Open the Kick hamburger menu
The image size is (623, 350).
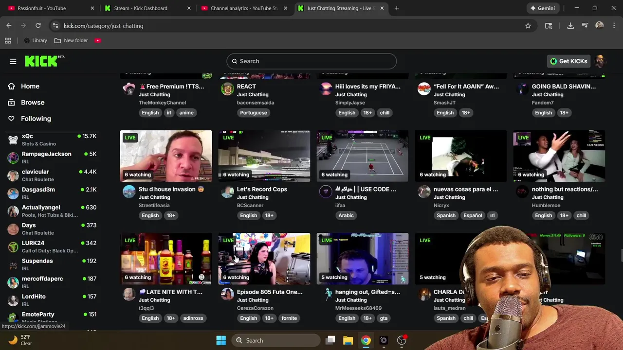pos(13,61)
